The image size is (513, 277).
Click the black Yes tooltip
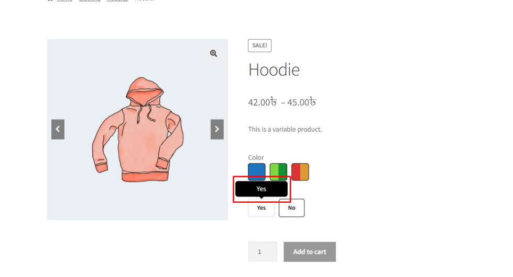[x=261, y=189]
